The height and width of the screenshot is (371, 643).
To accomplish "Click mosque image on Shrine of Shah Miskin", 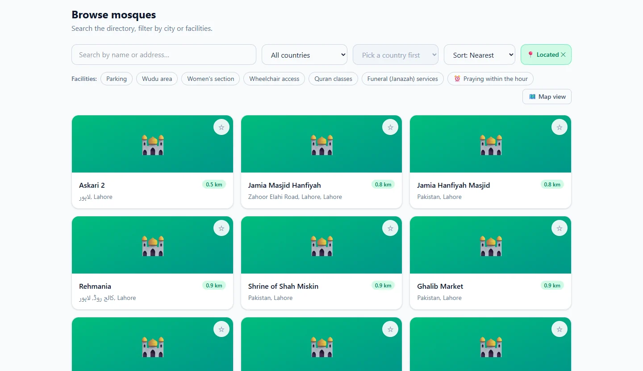I will (x=321, y=246).
